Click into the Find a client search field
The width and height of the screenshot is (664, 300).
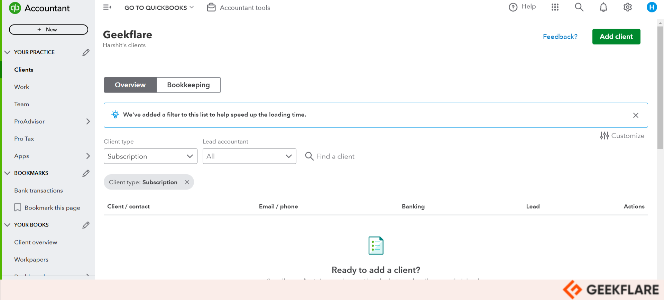(335, 156)
